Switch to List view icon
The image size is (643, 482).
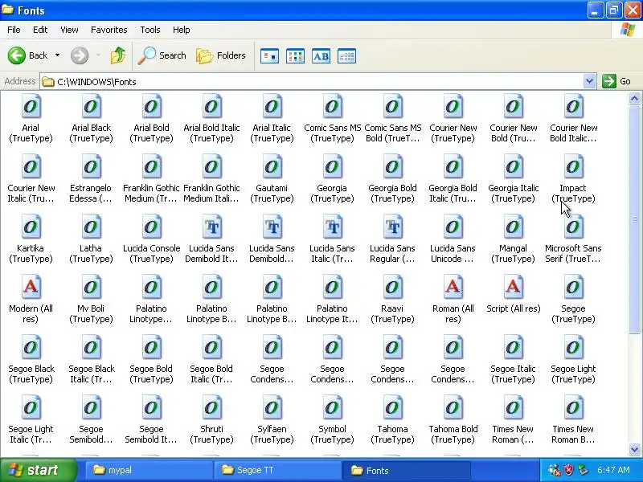coord(295,56)
